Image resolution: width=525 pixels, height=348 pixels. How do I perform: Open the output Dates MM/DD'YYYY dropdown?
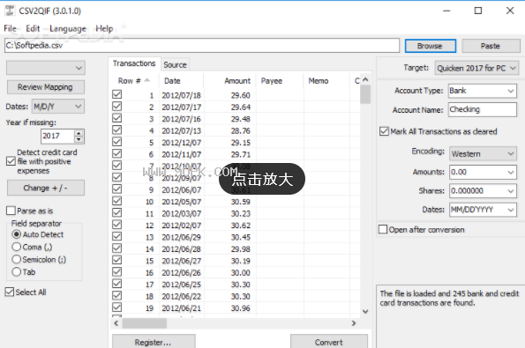(483, 210)
